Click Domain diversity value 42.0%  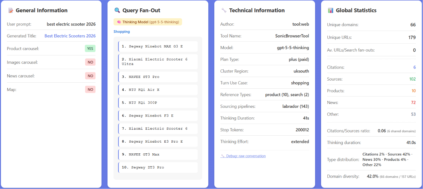372,176
